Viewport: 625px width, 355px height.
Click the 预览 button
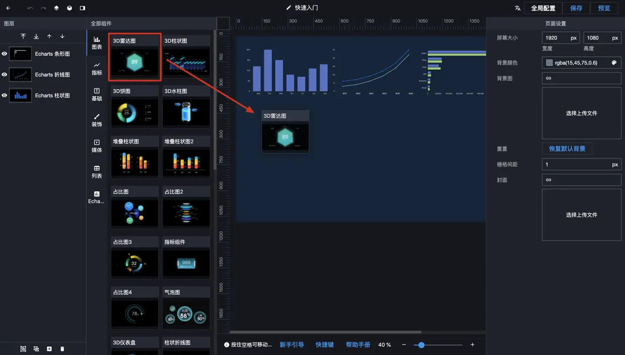coord(604,8)
